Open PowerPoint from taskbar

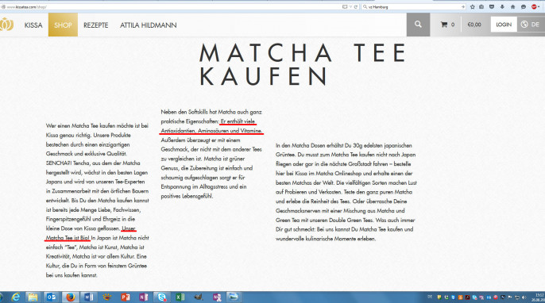point(126,297)
